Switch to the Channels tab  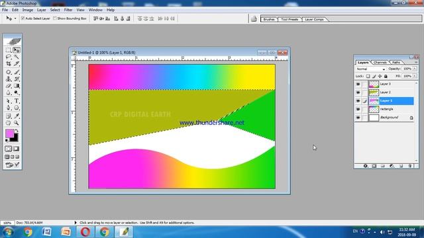(380, 62)
